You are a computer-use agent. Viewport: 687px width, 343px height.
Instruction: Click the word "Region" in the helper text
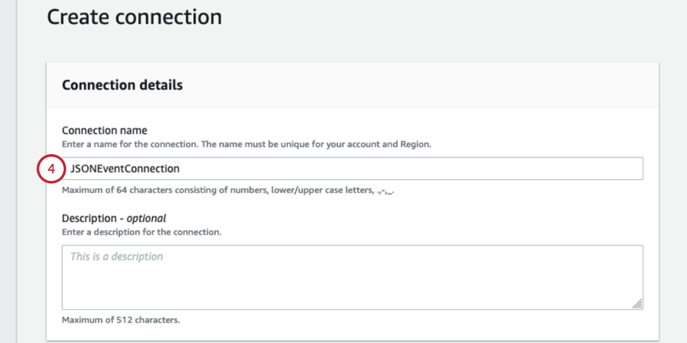click(x=415, y=144)
